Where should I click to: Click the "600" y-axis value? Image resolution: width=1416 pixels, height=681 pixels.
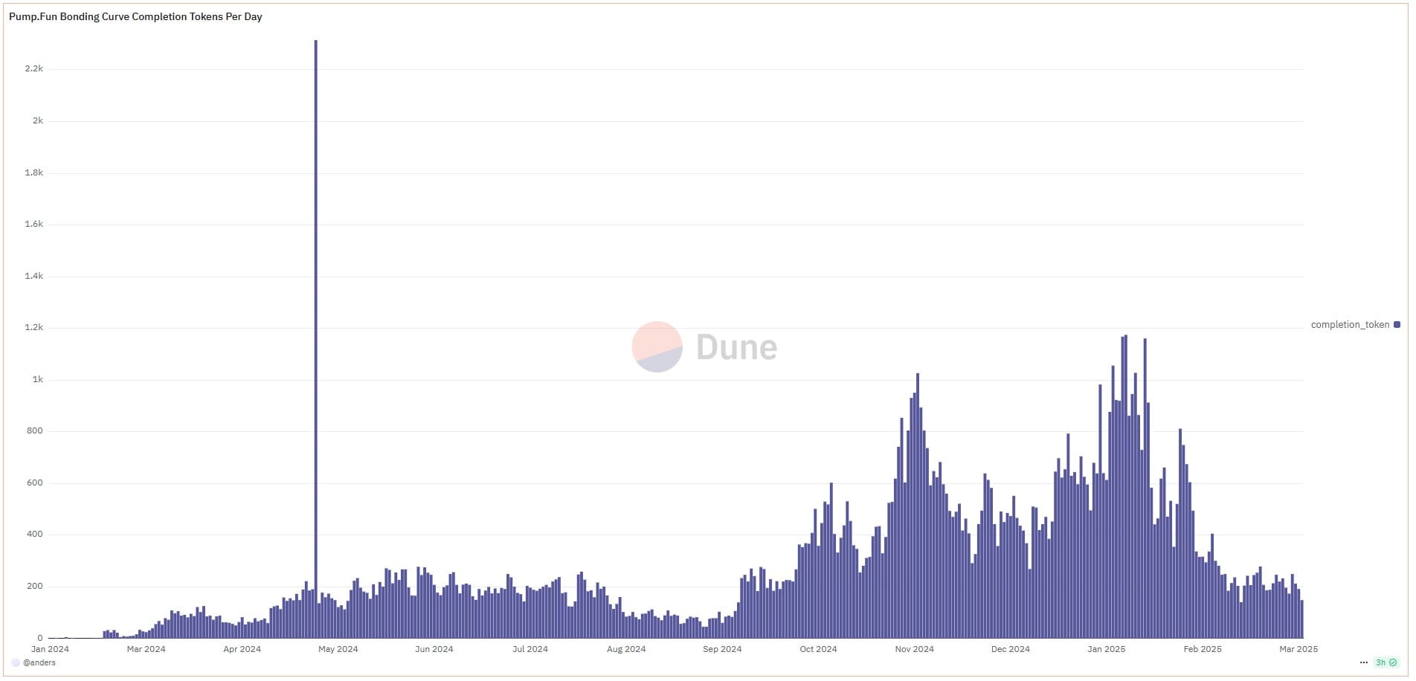36,482
